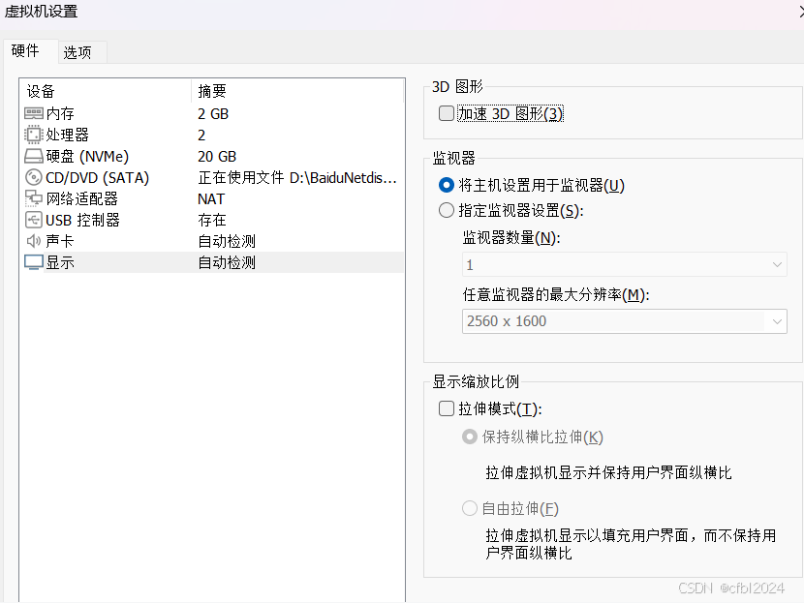804x603 pixels.
Task: Open the 监视器数量 dropdown
Action: coord(625,264)
